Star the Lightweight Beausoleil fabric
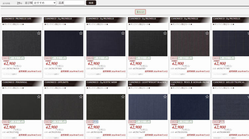 click(165, 97)
